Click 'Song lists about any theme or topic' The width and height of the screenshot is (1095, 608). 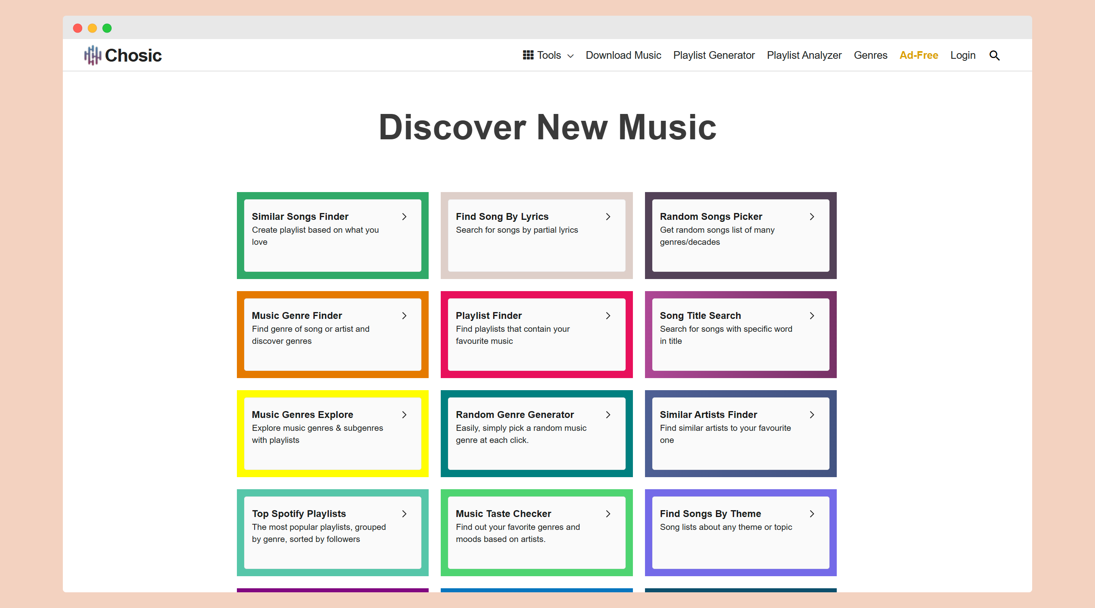[x=726, y=527]
